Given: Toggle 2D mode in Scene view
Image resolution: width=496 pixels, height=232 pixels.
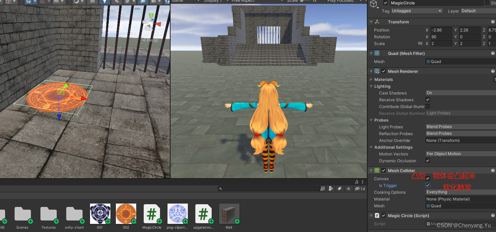Looking at the screenshot, I should [x=92, y=1].
